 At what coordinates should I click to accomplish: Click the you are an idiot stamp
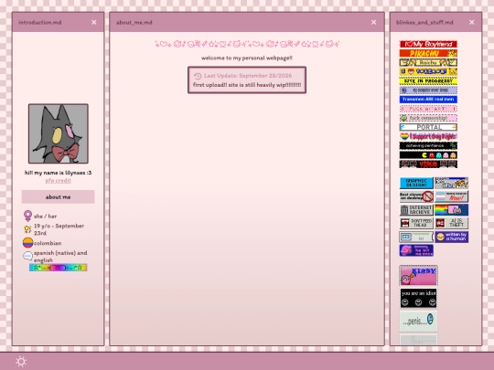(418, 298)
